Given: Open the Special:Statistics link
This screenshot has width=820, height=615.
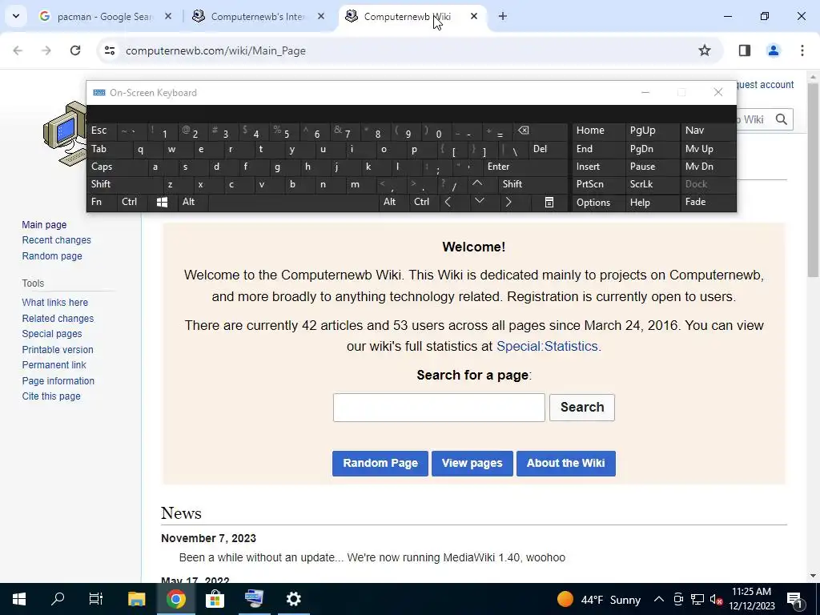Looking at the screenshot, I should [547, 346].
